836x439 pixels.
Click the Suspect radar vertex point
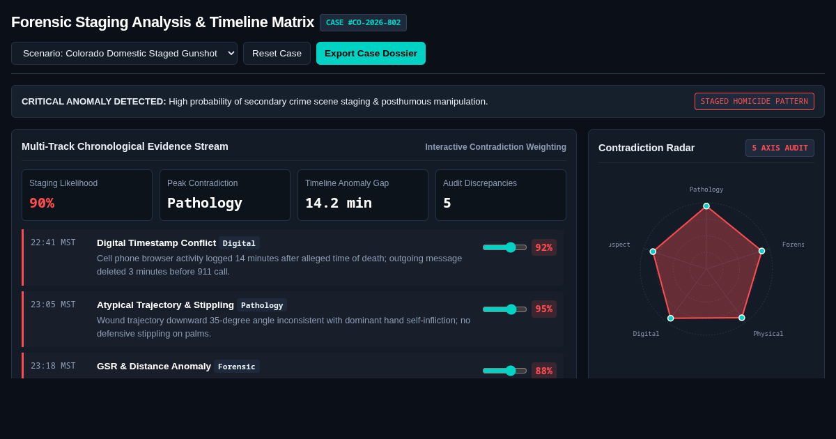pos(653,252)
